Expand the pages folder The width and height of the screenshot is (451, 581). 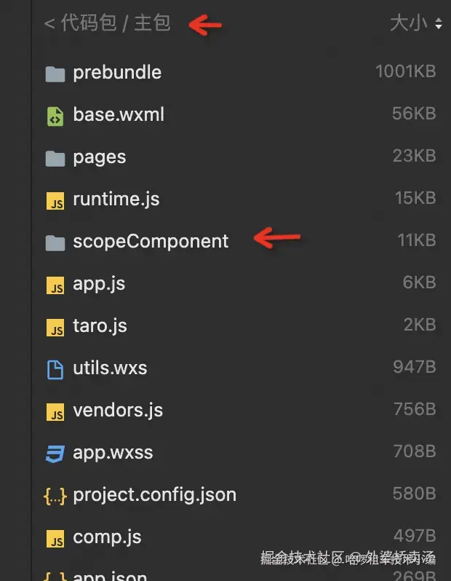click(100, 157)
